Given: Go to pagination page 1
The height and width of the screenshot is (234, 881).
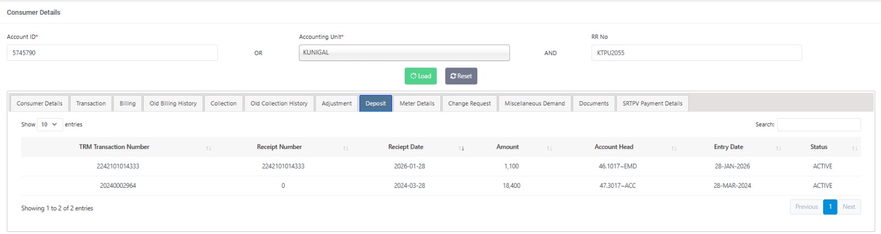Looking at the screenshot, I should (830, 207).
